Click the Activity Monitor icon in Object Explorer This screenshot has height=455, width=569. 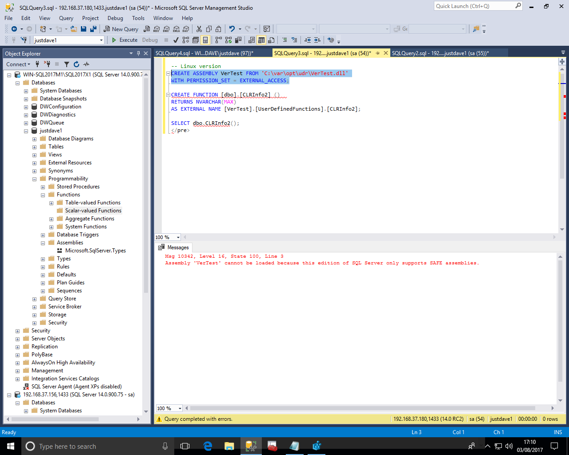coord(86,64)
